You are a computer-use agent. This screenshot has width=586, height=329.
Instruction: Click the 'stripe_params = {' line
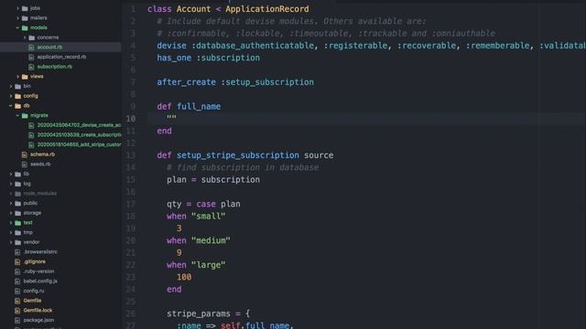coord(208,313)
